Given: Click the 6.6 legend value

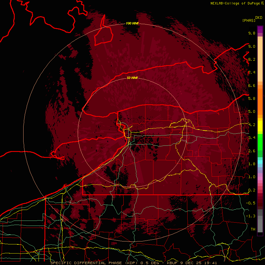Looking at the screenshot, I should [x=252, y=85].
